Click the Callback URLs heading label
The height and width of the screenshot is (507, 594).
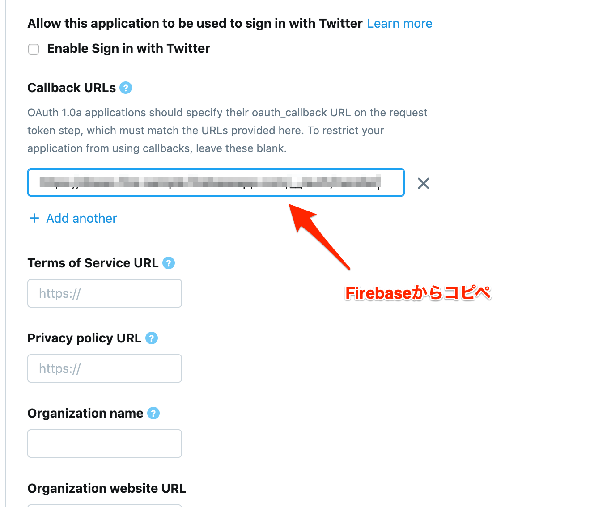click(x=72, y=88)
